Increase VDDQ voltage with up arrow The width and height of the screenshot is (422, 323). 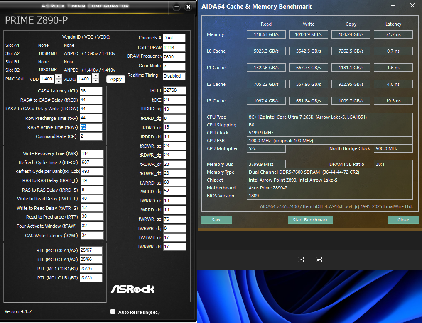pos(96,76)
